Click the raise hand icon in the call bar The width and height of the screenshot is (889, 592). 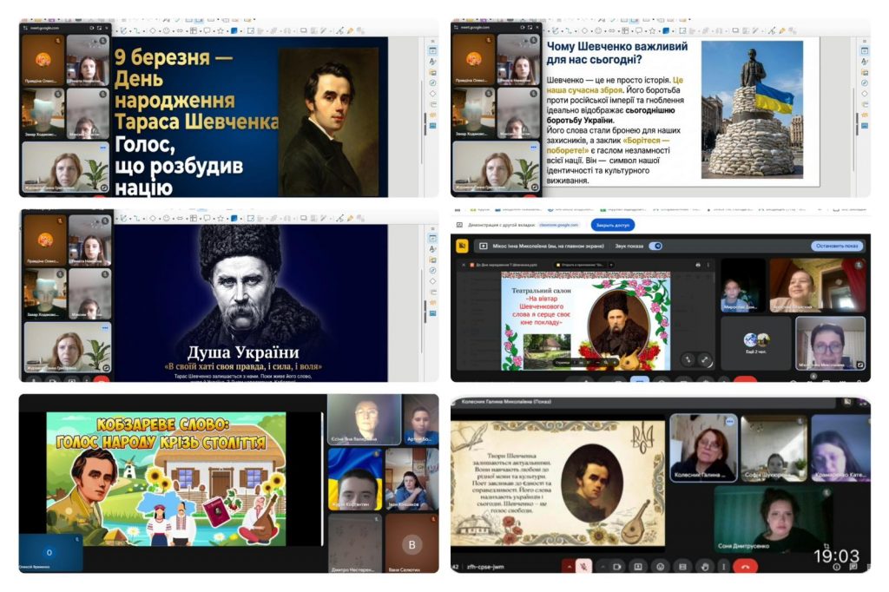[705, 566]
